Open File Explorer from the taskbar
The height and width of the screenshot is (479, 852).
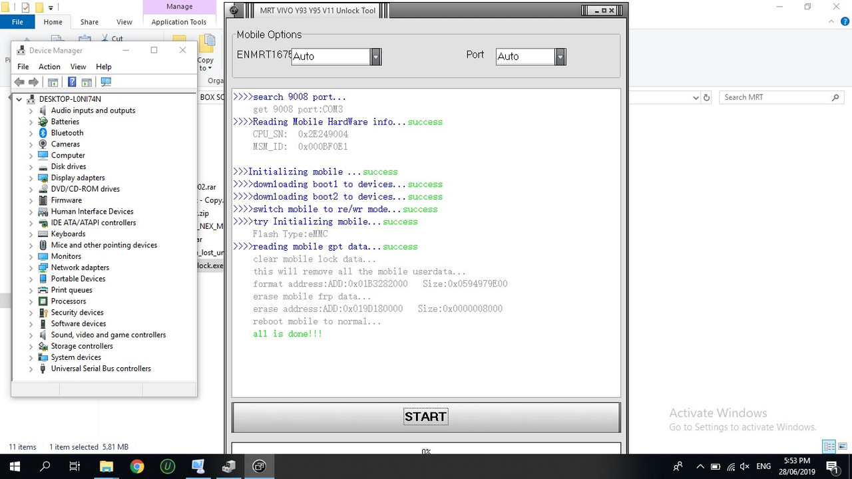tap(106, 466)
